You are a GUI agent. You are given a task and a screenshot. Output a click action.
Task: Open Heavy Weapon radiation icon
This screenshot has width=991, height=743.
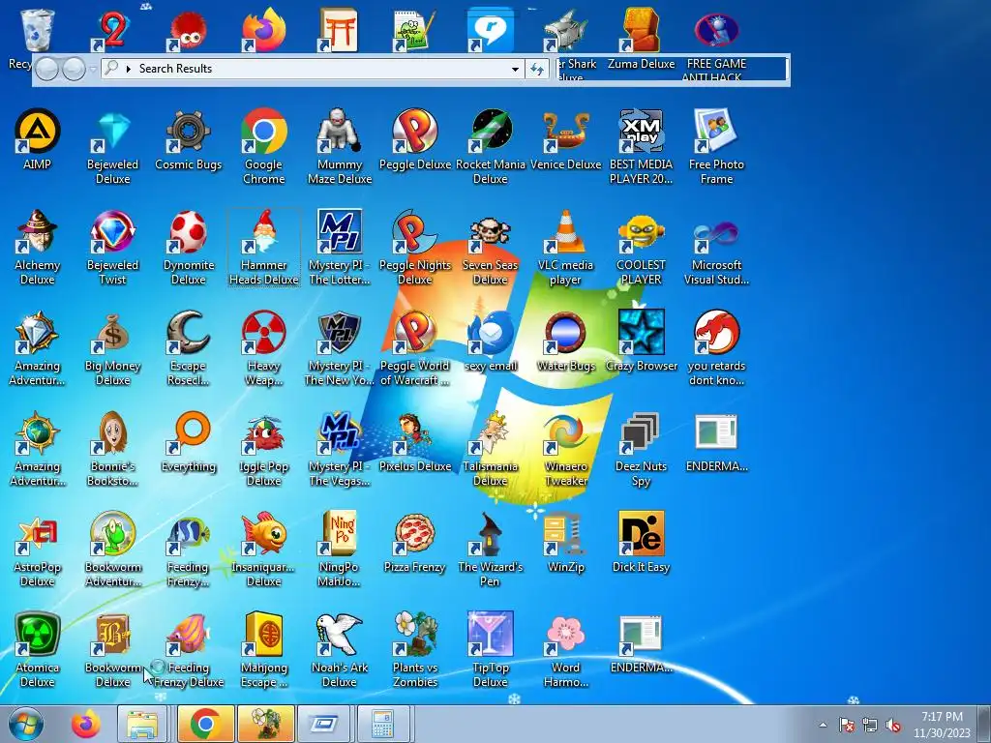pos(263,348)
